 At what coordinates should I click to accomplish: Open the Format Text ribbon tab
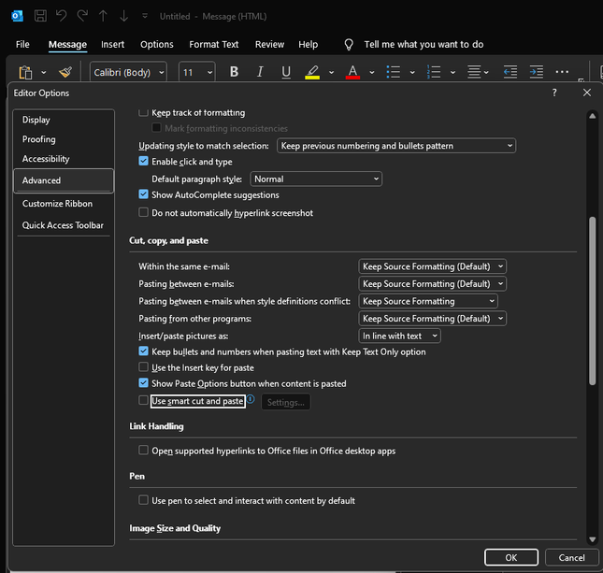click(214, 44)
